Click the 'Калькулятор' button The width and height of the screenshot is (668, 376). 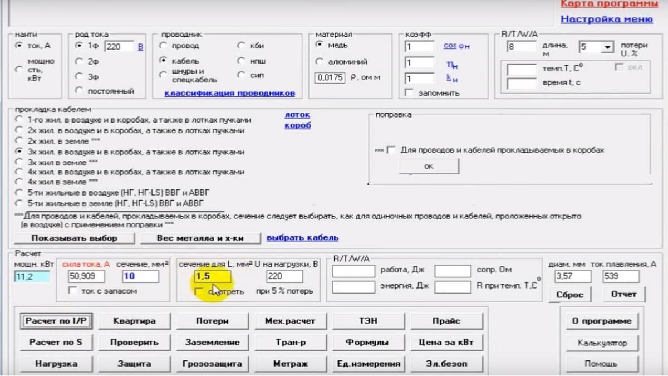point(602,343)
